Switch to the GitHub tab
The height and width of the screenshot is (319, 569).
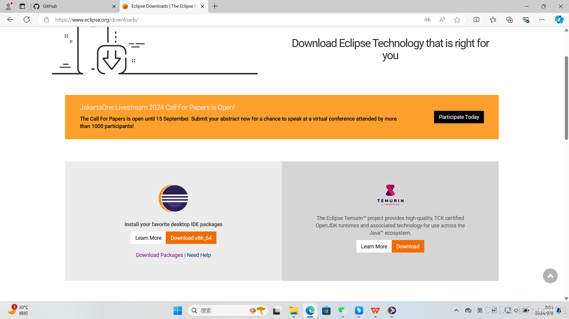pos(74,6)
